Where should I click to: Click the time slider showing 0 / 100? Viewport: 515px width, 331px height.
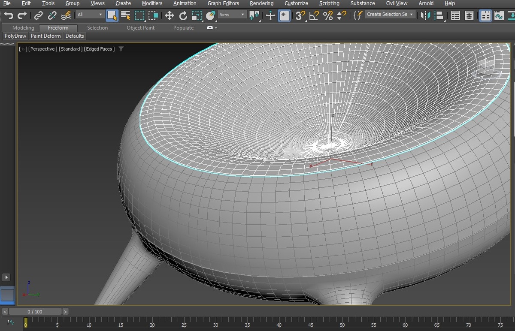click(35, 312)
